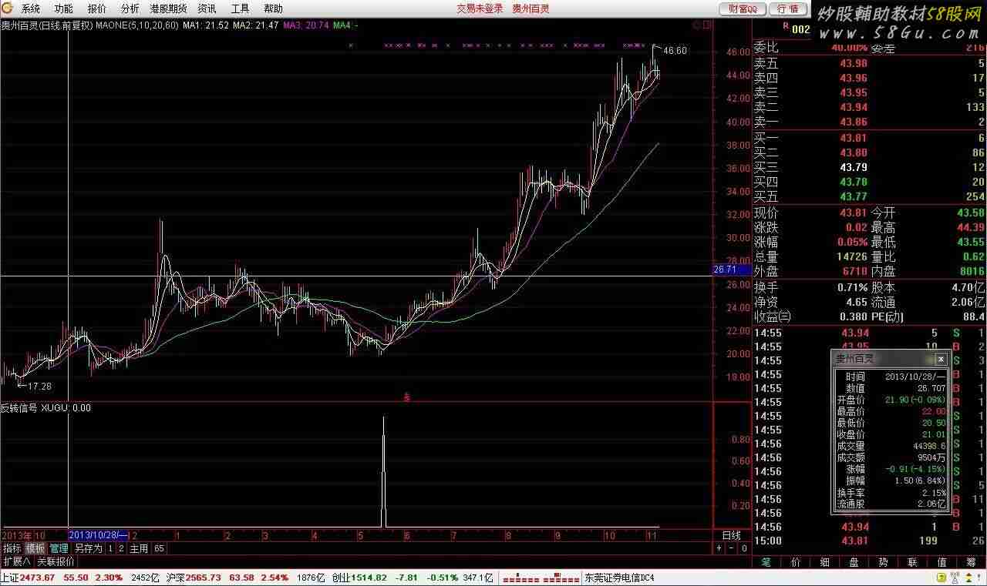The image size is (987, 586).
Task: Click the window icons at chart top-right corner
Action: (702, 25)
